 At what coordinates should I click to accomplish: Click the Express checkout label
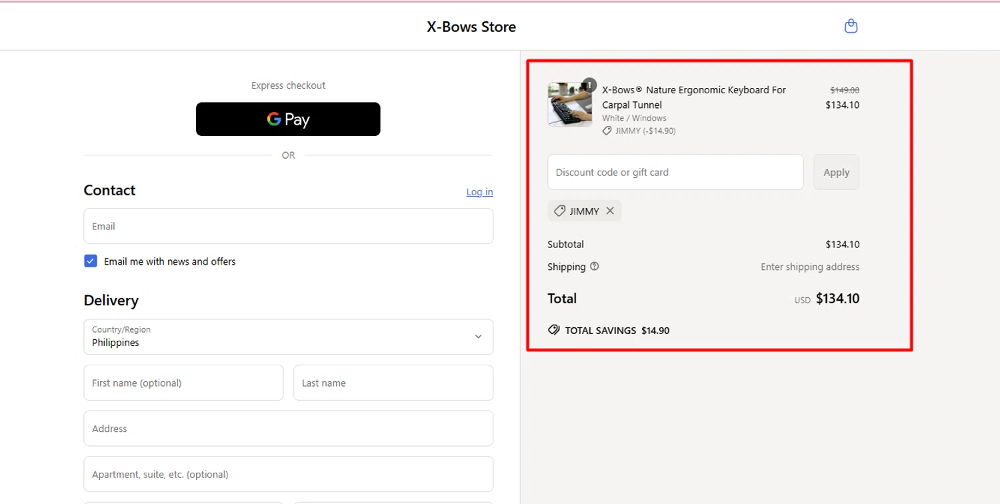(288, 85)
